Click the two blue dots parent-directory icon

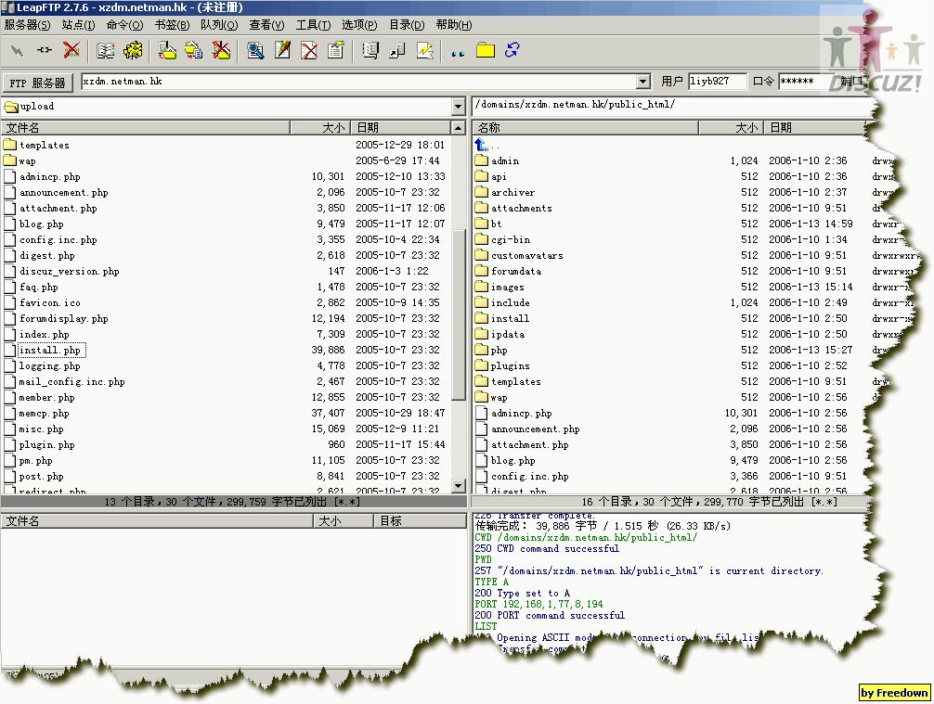coord(458,52)
